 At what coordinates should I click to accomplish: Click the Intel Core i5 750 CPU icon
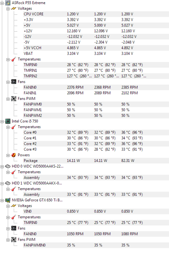8,121
